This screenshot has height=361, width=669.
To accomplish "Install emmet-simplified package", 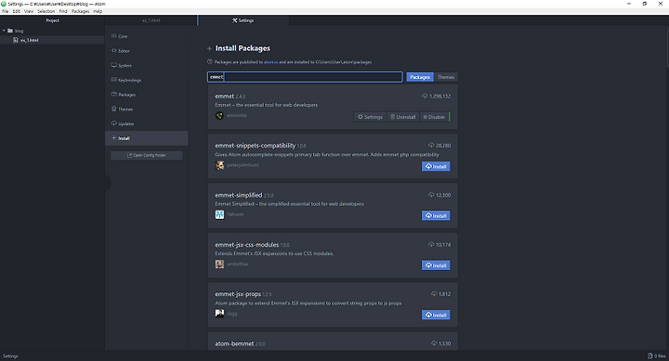I will [x=436, y=215].
